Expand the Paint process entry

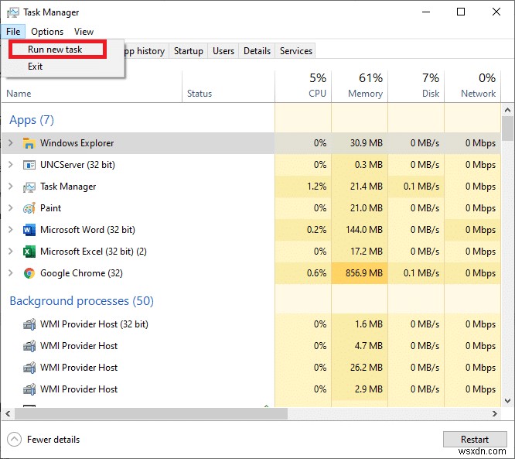[x=11, y=208]
